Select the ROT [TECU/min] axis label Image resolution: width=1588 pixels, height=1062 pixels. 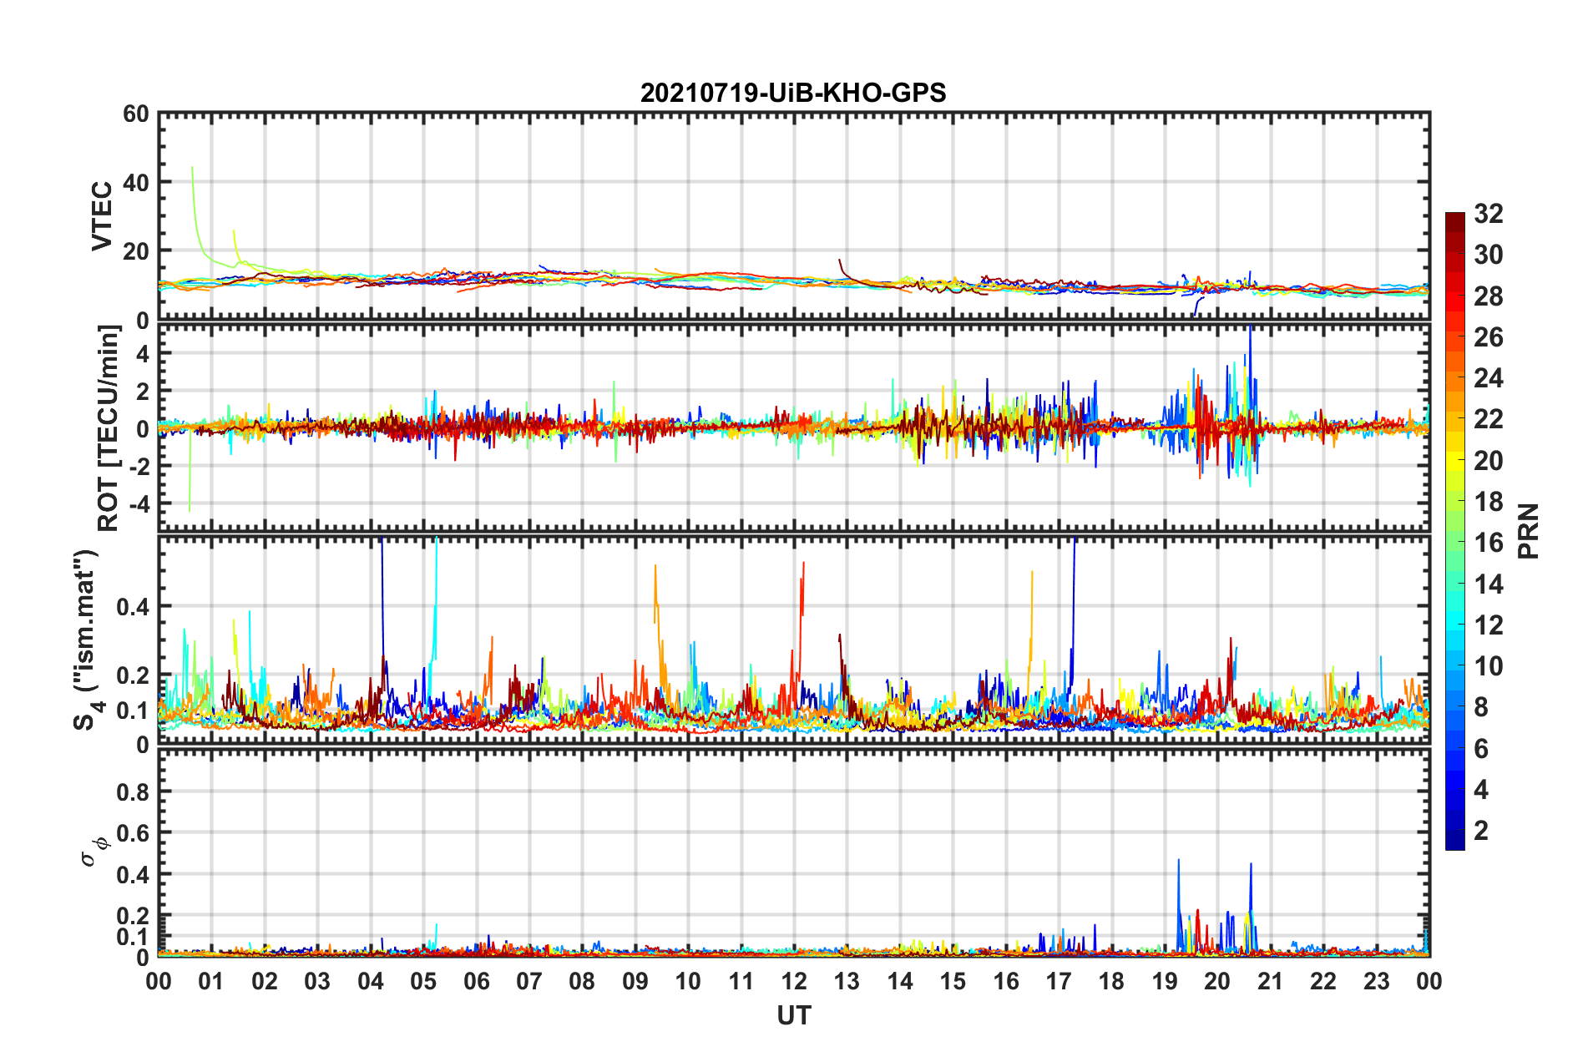click(x=109, y=428)
